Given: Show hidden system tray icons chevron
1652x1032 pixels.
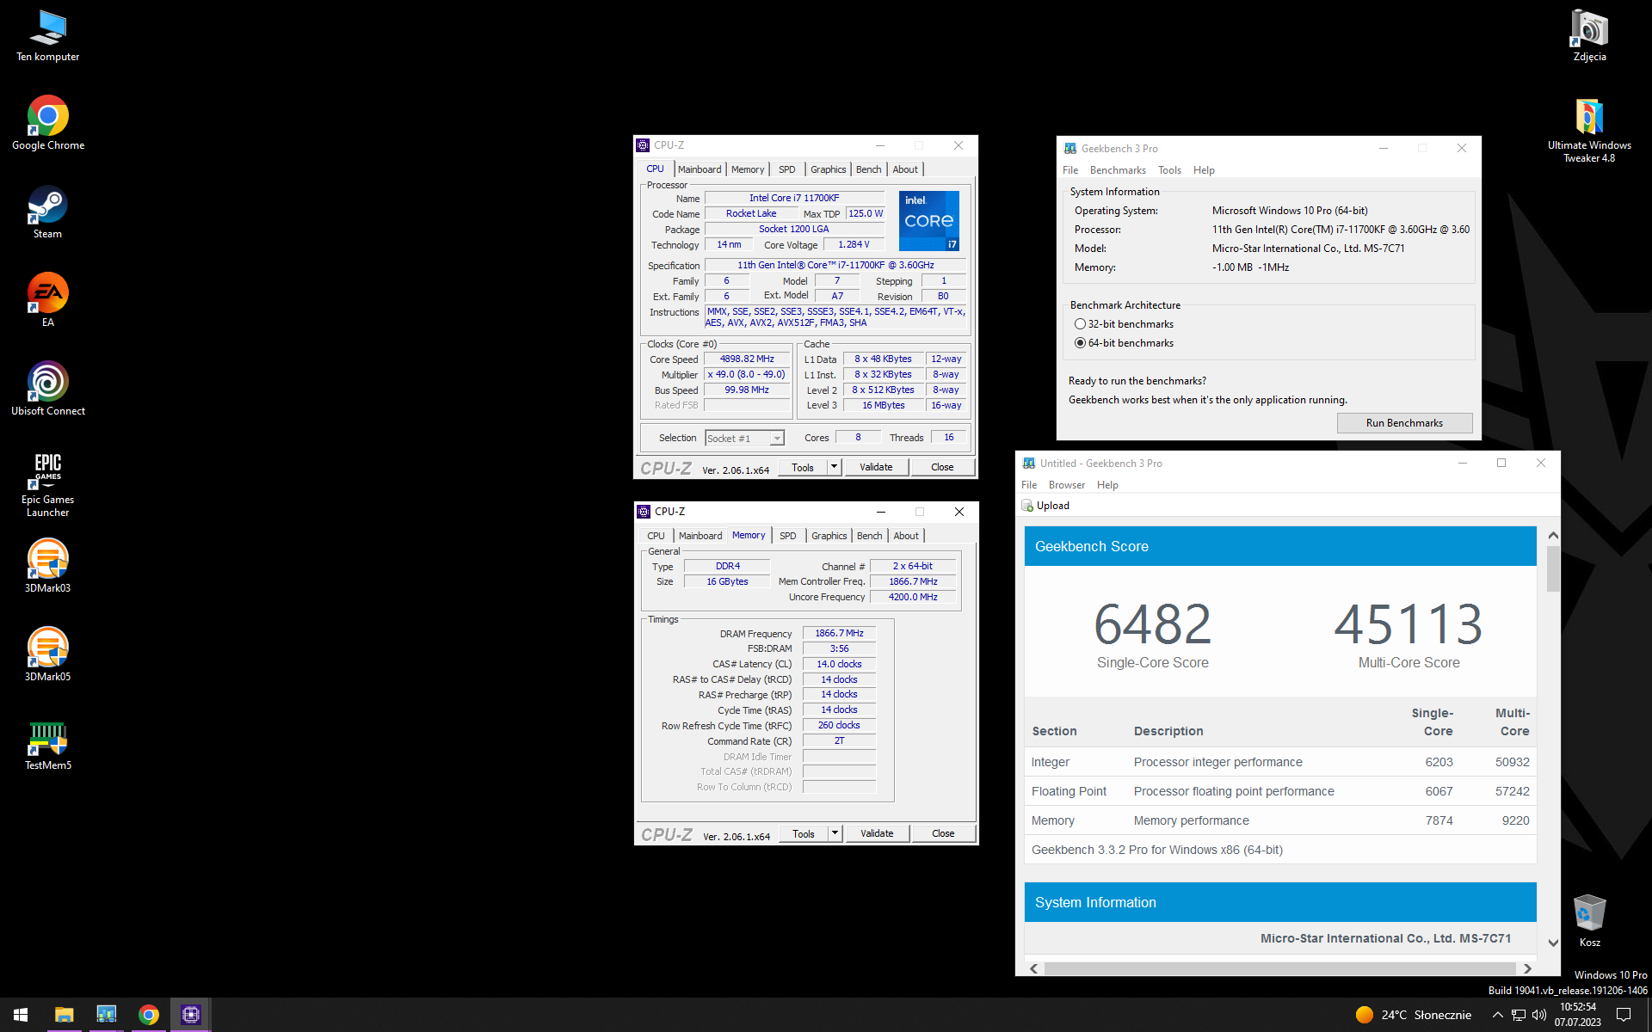Looking at the screenshot, I should tap(1497, 1015).
